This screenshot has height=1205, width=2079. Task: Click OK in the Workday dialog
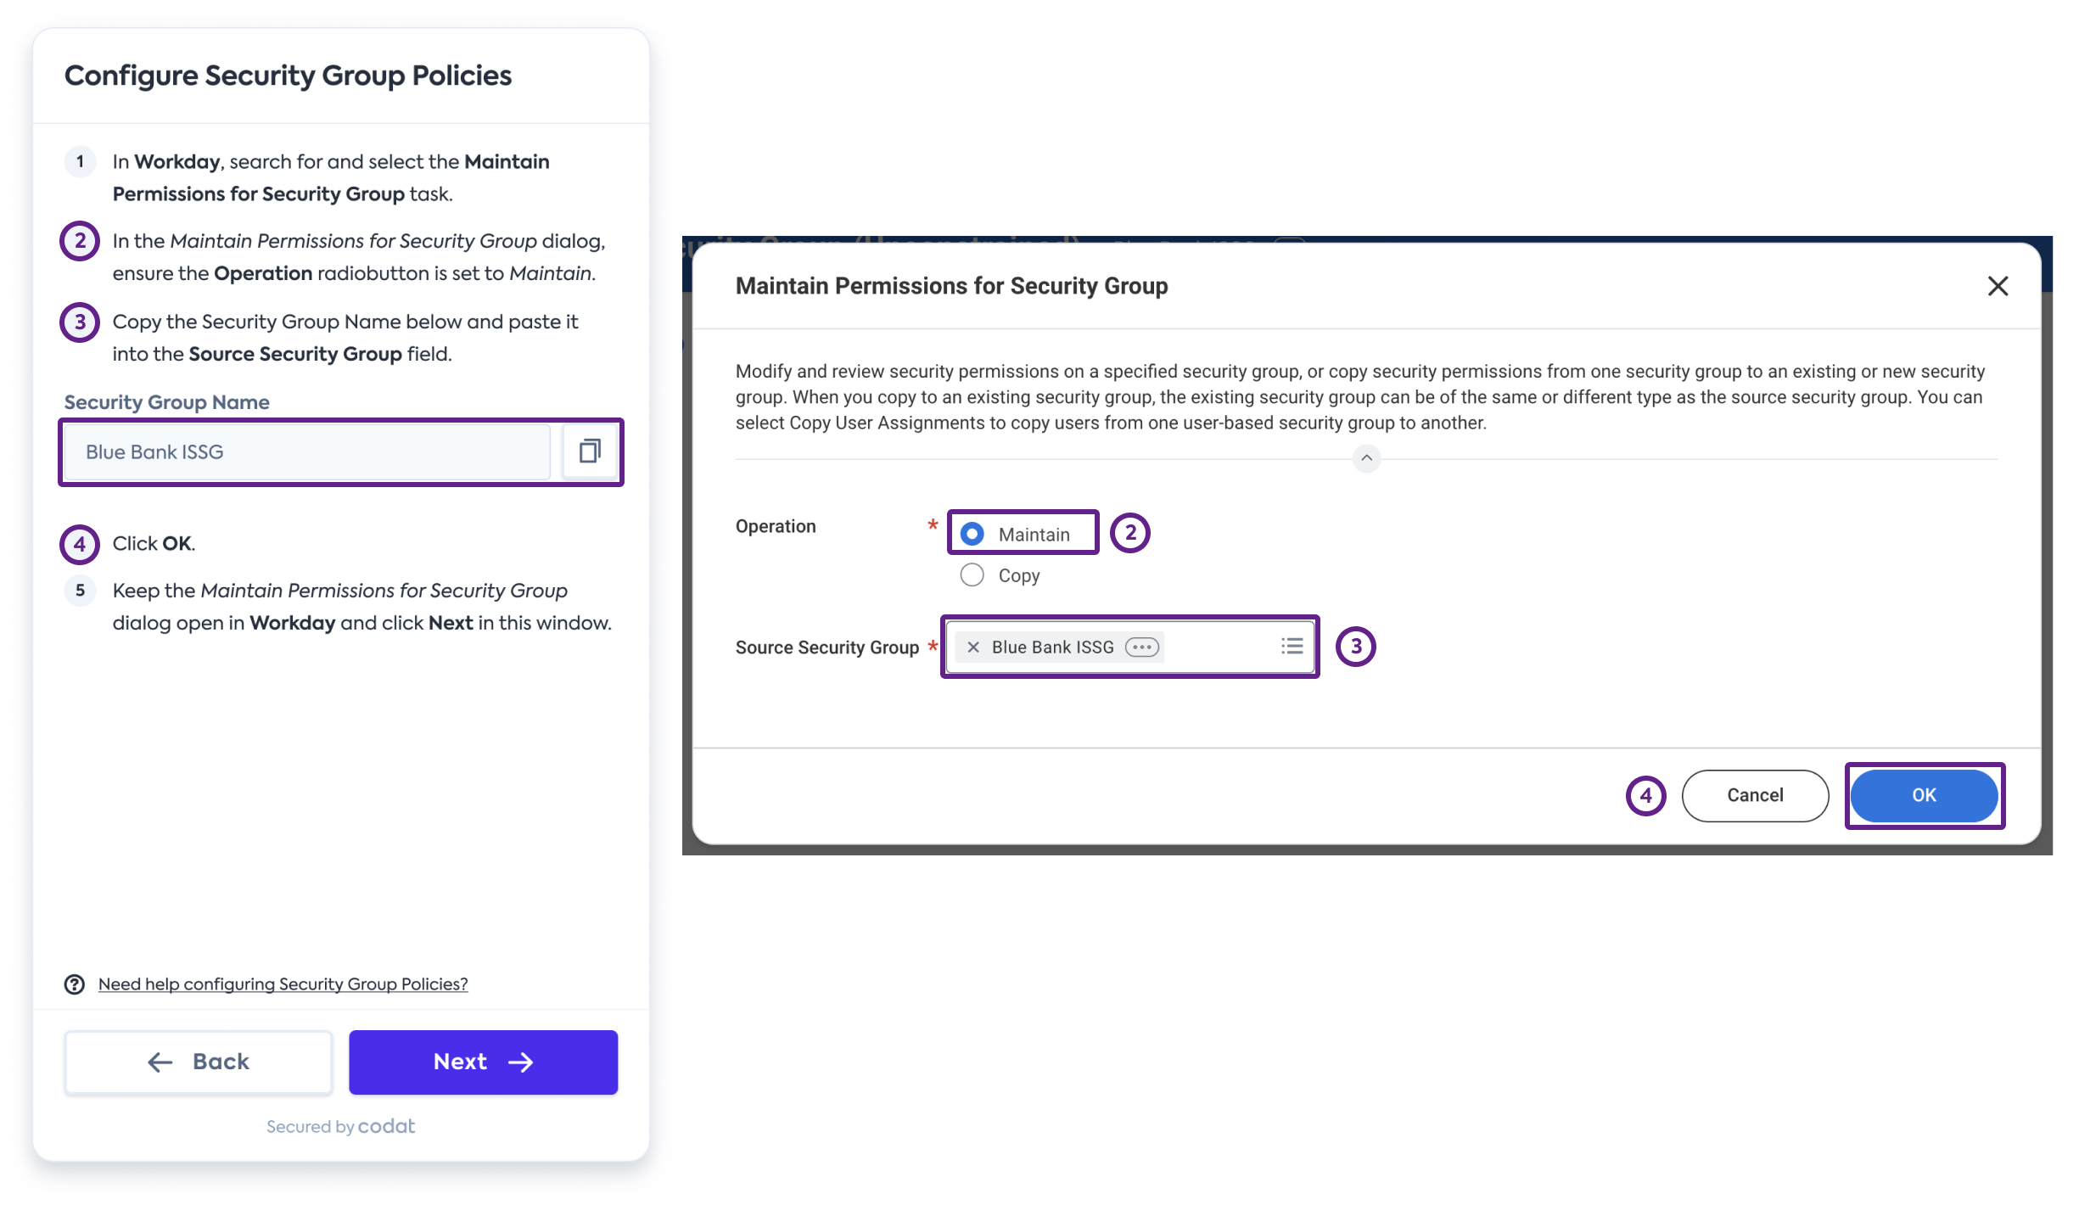click(x=1925, y=795)
